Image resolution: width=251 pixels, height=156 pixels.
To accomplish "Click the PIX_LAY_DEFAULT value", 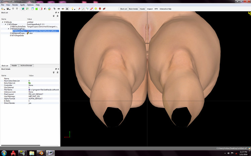I will tap(36, 94).
